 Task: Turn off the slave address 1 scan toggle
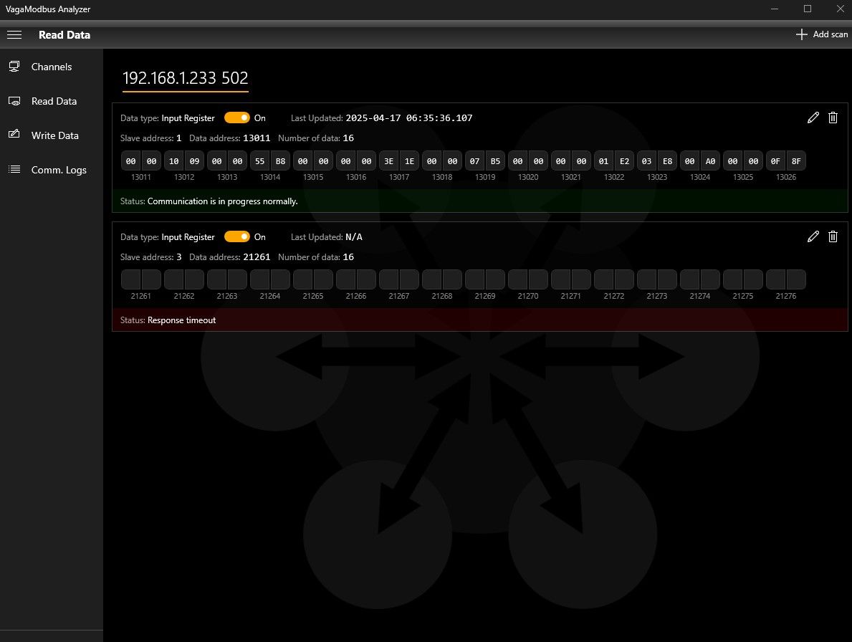[x=237, y=118]
